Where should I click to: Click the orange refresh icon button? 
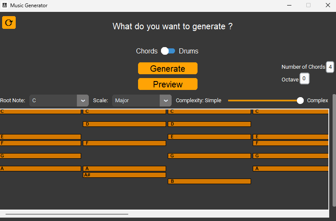coord(9,22)
